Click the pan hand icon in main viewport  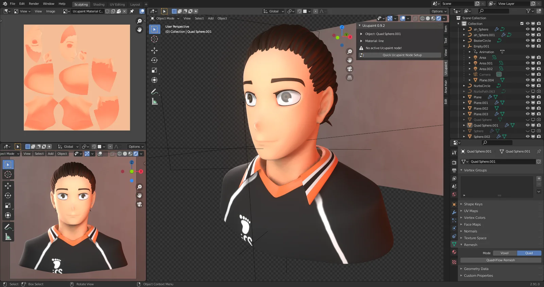tap(350, 60)
